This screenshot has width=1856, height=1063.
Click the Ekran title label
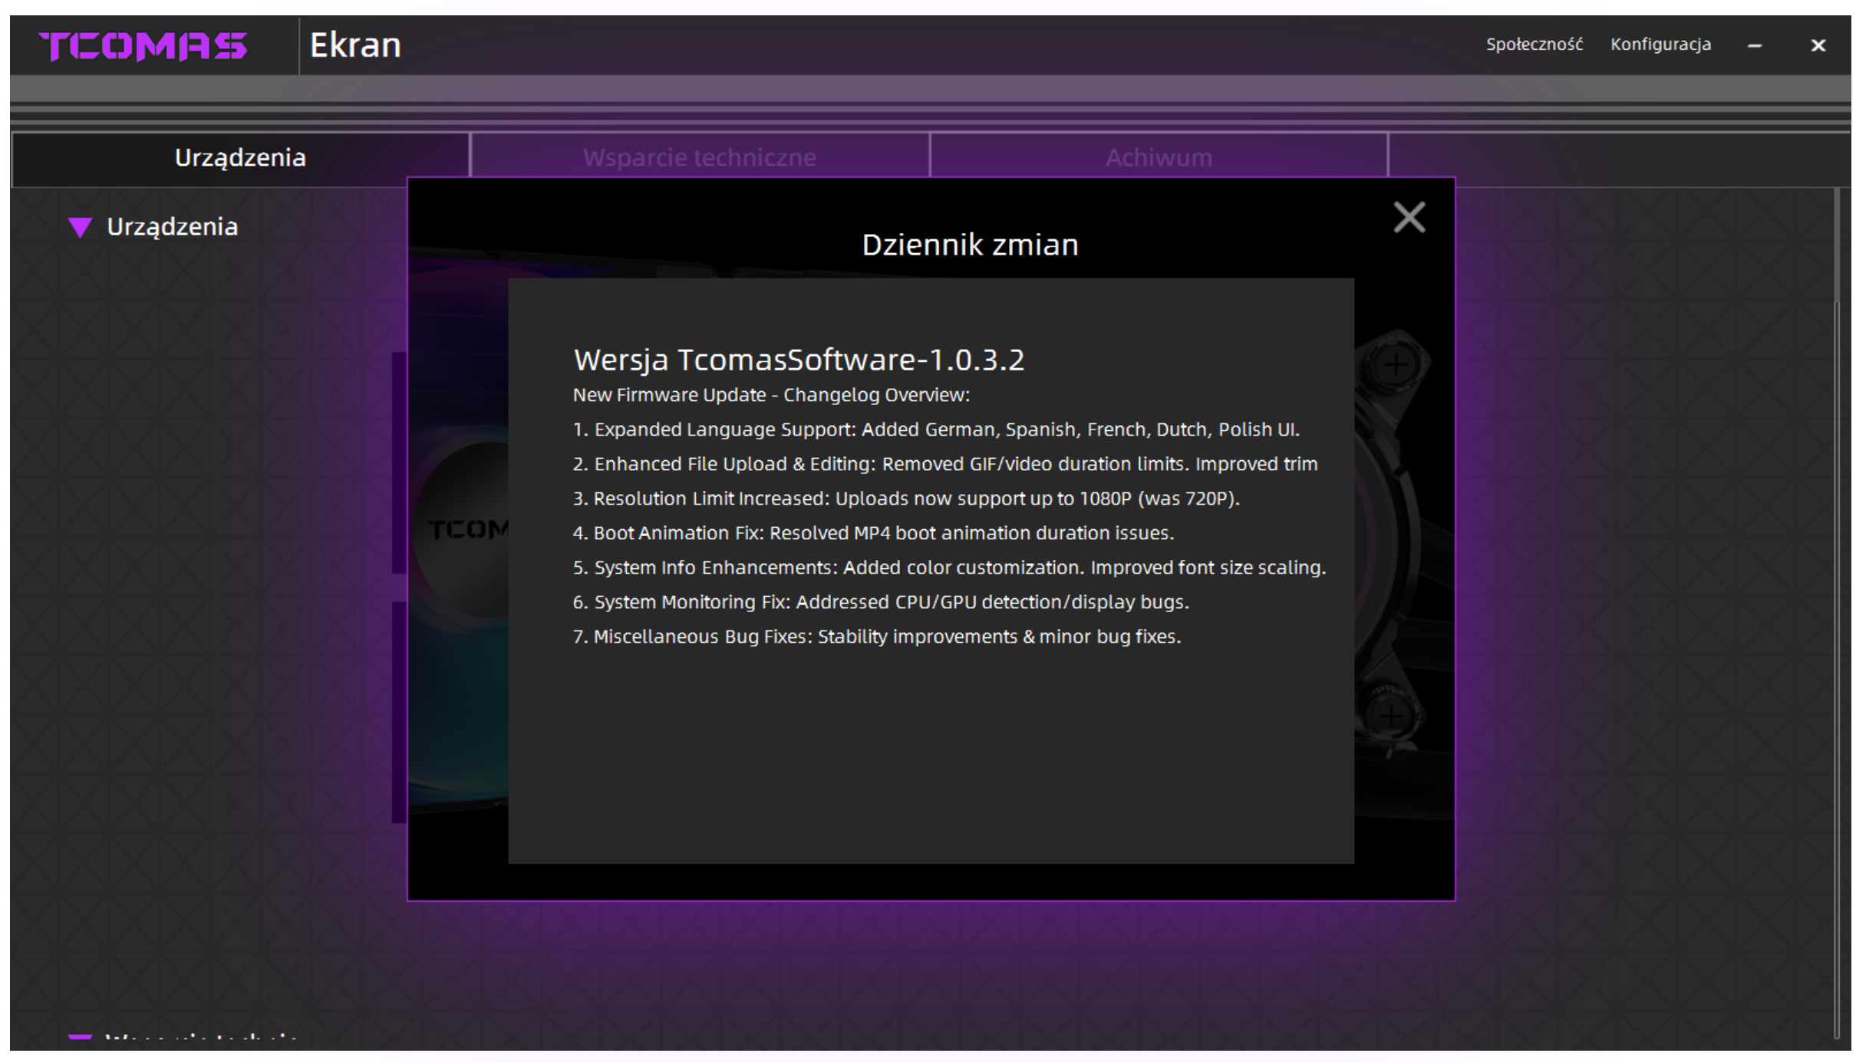coord(355,45)
